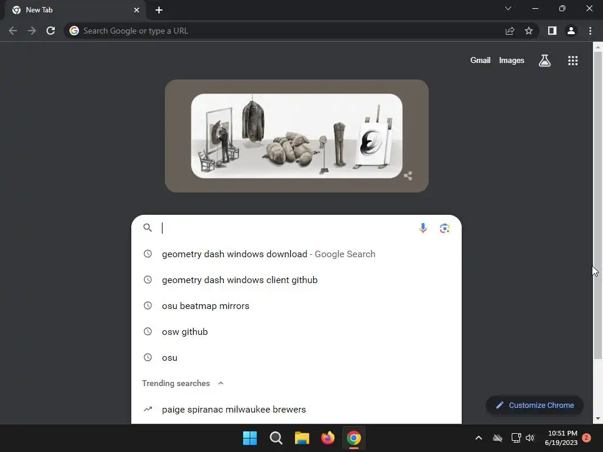
Task: Click the scrollbar down arrow
Action: (598, 418)
